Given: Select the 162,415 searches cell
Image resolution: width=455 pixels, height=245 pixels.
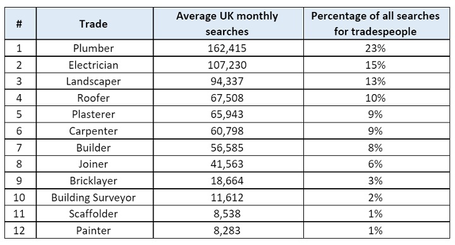Looking at the screenshot, I should 228,48.
